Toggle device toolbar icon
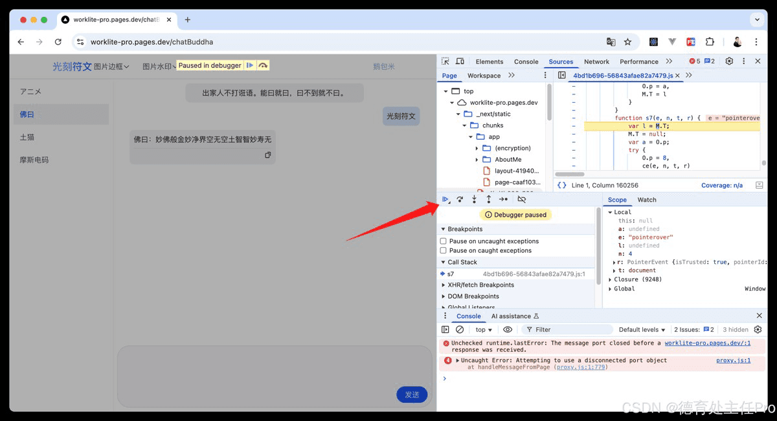777x421 pixels. coord(460,61)
